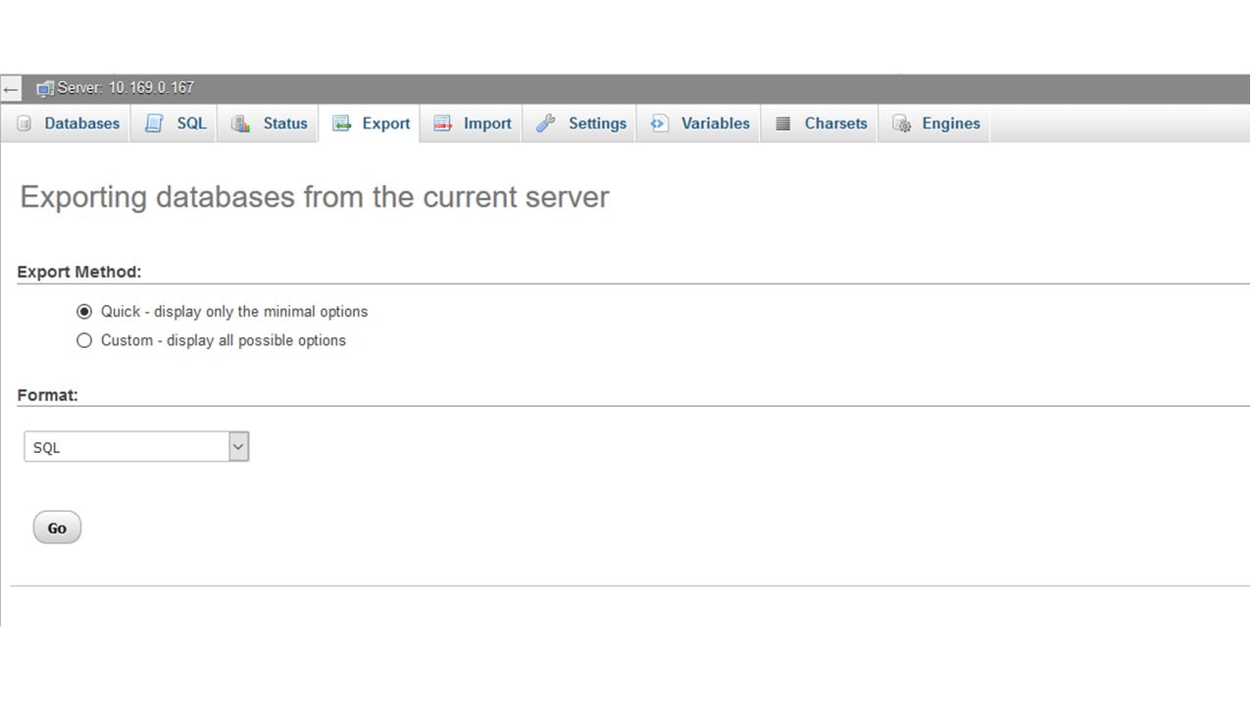The image size is (1255, 706).
Task: Click the Status chart icon
Action: click(240, 124)
